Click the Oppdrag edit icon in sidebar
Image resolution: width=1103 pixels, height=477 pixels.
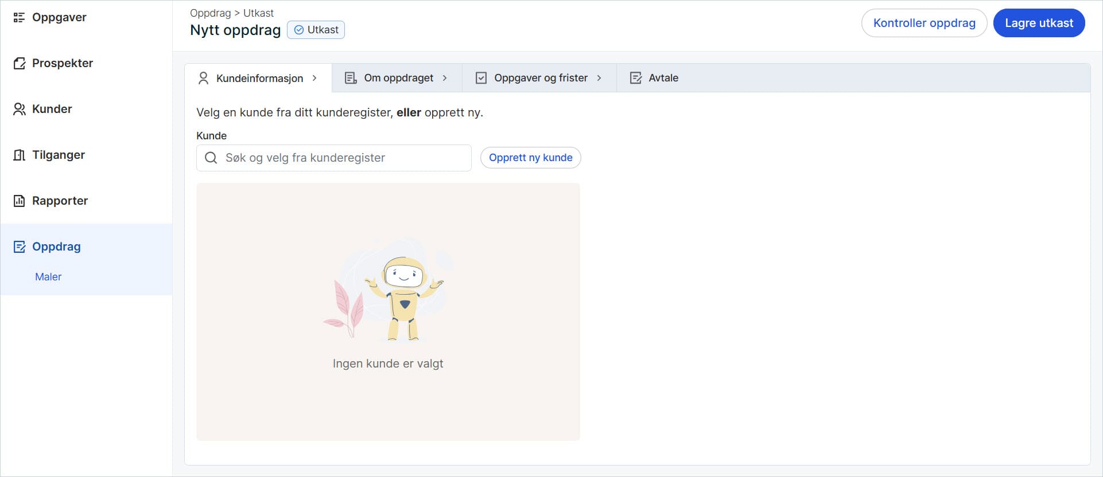[x=19, y=247]
